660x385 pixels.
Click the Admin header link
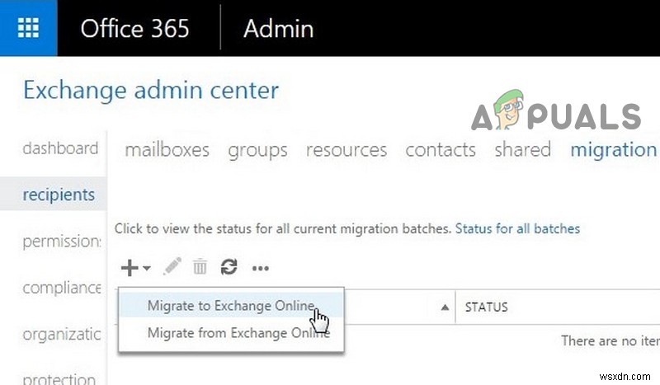tap(278, 29)
